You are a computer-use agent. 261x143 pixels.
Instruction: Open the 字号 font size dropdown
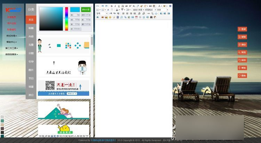[102, 14]
